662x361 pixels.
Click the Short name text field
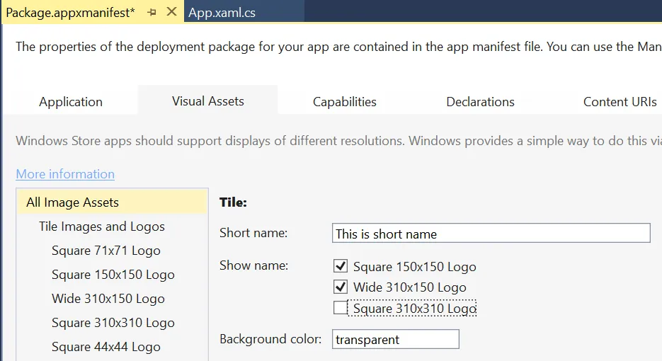pyautogui.click(x=491, y=234)
